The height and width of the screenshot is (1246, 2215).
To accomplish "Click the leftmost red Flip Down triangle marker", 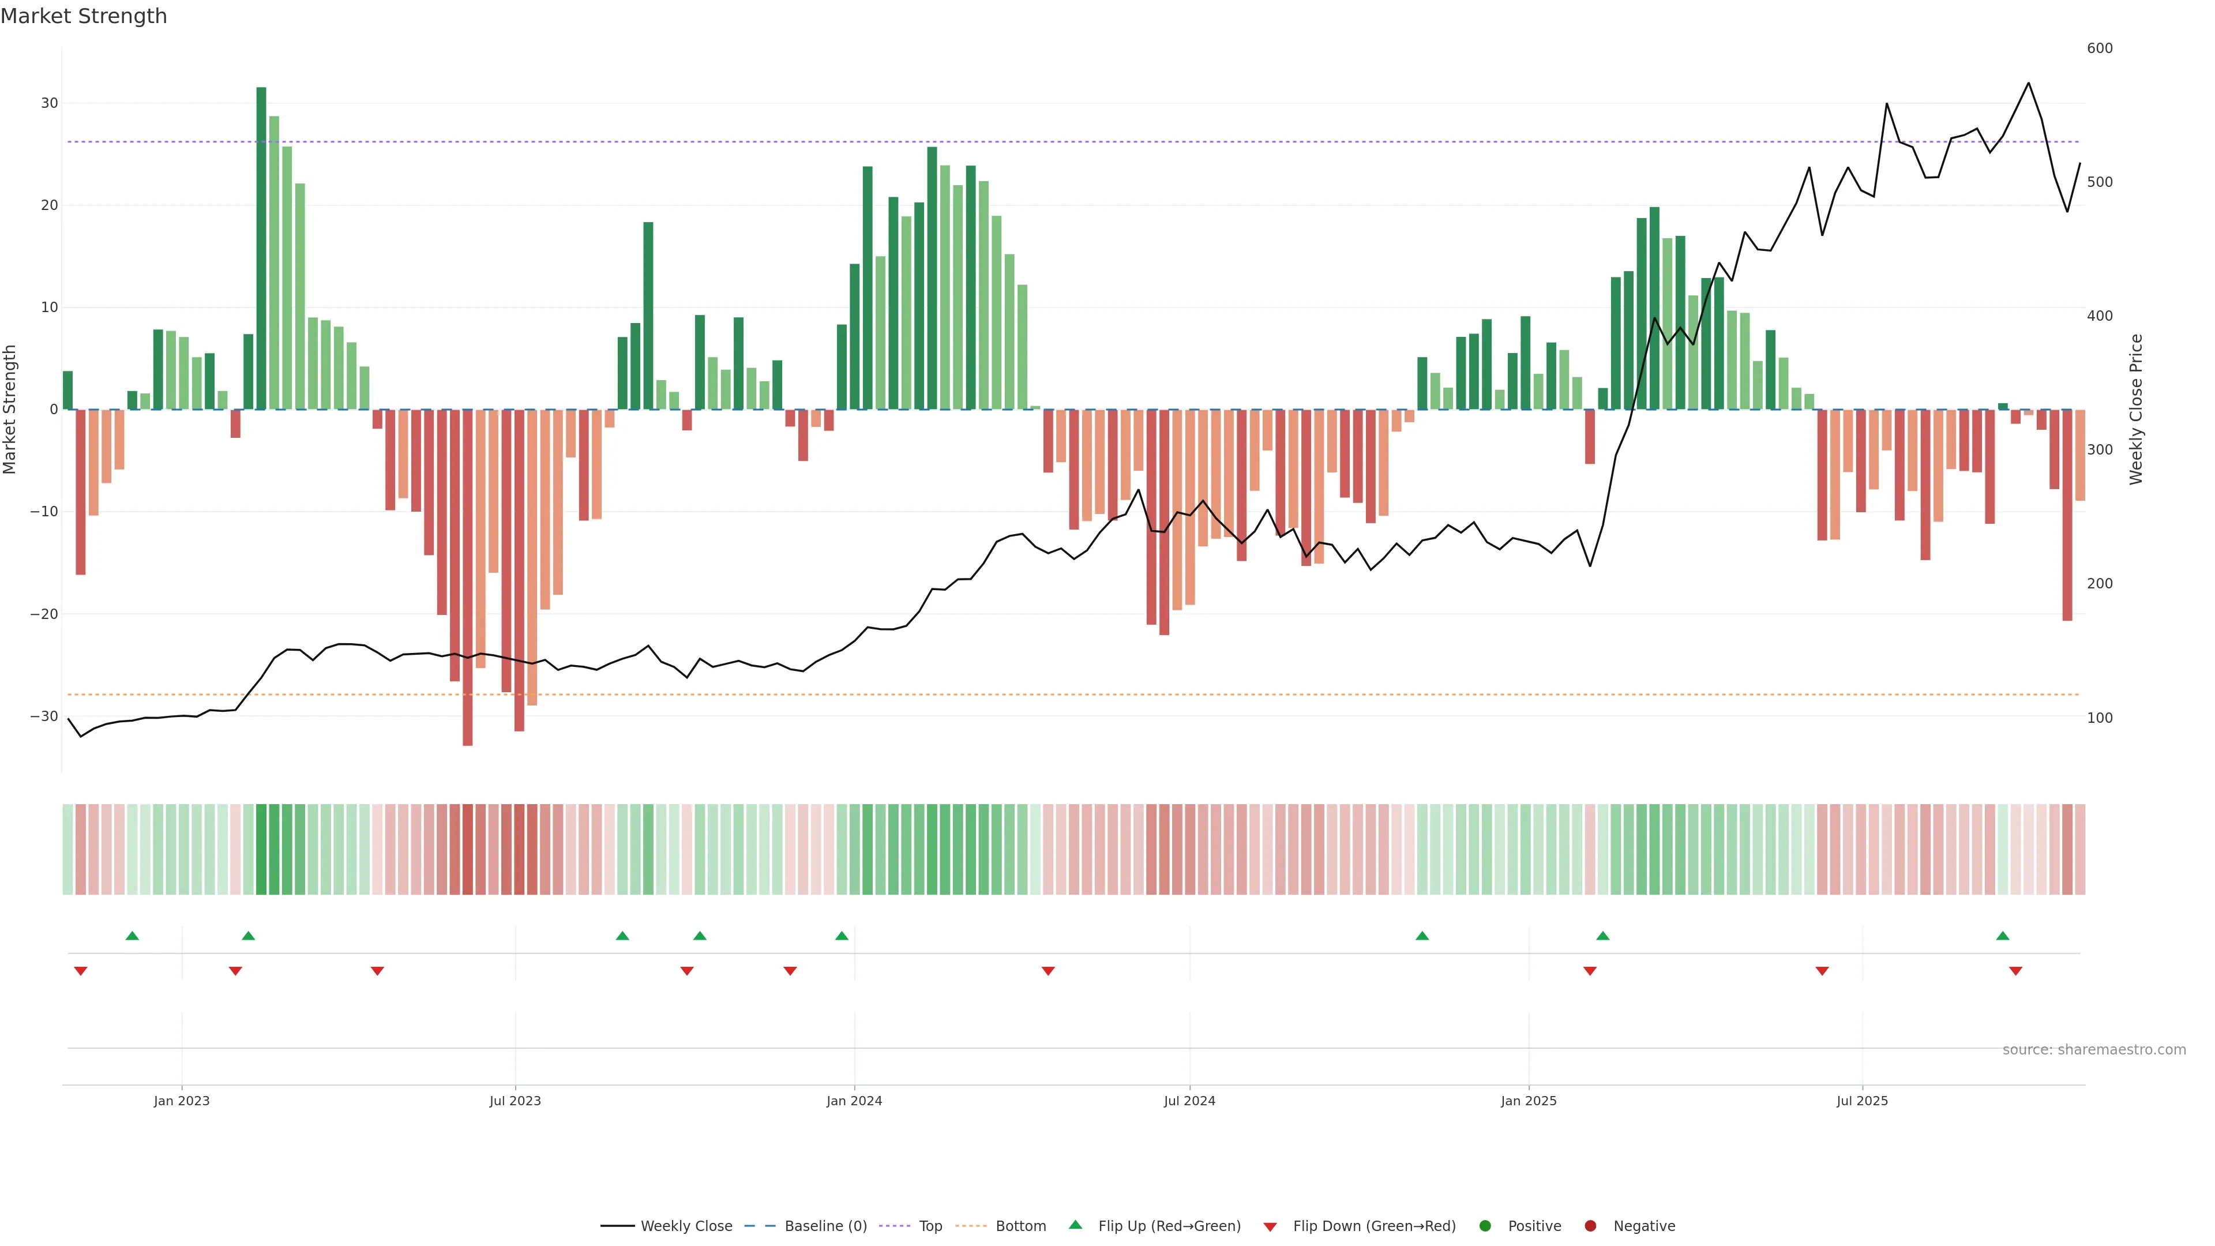I will pyautogui.click(x=81, y=971).
